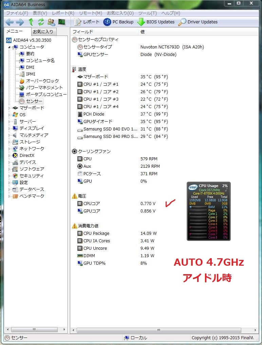Switch to the お気に入り tab
This screenshot has width=262, height=345.
pos(43,32)
